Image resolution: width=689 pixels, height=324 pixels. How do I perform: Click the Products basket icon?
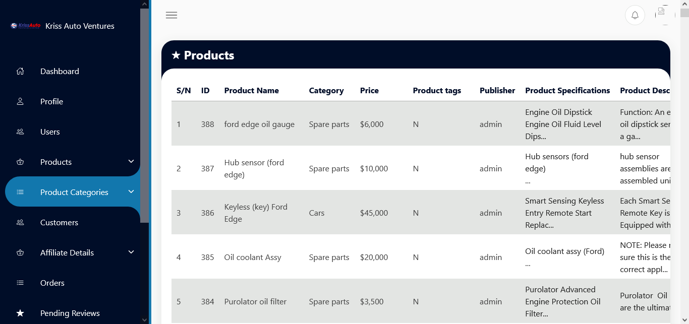point(20,162)
